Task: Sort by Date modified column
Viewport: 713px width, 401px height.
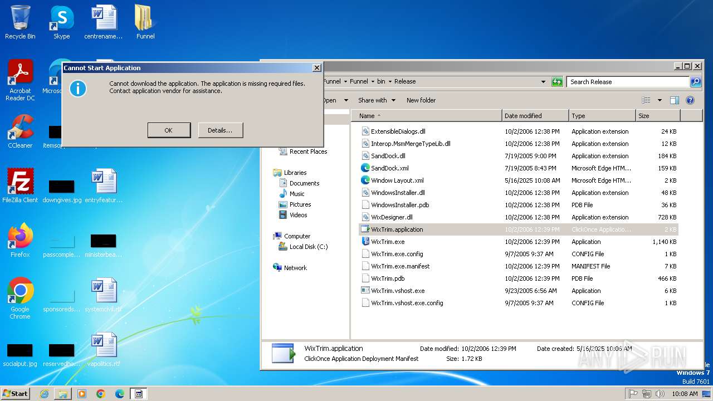Action: pos(535,116)
